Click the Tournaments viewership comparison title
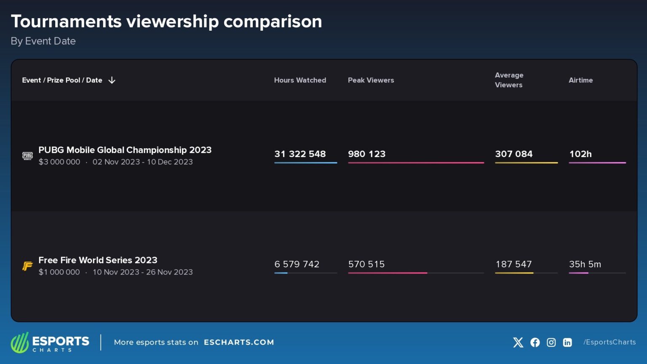The image size is (647, 364). (166, 21)
